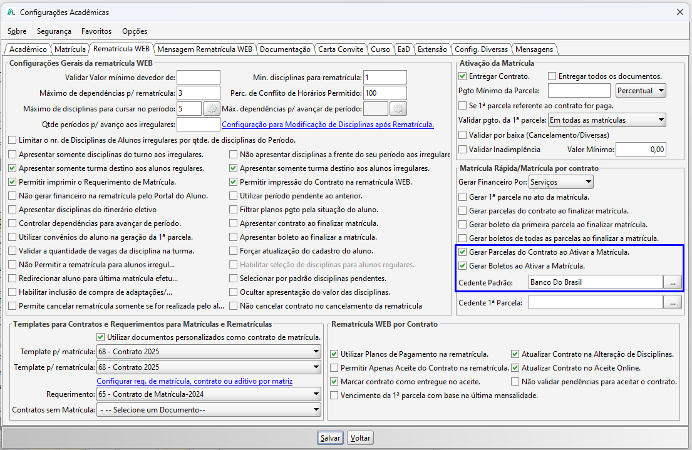Switch to the Mensagens tab

click(534, 49)
